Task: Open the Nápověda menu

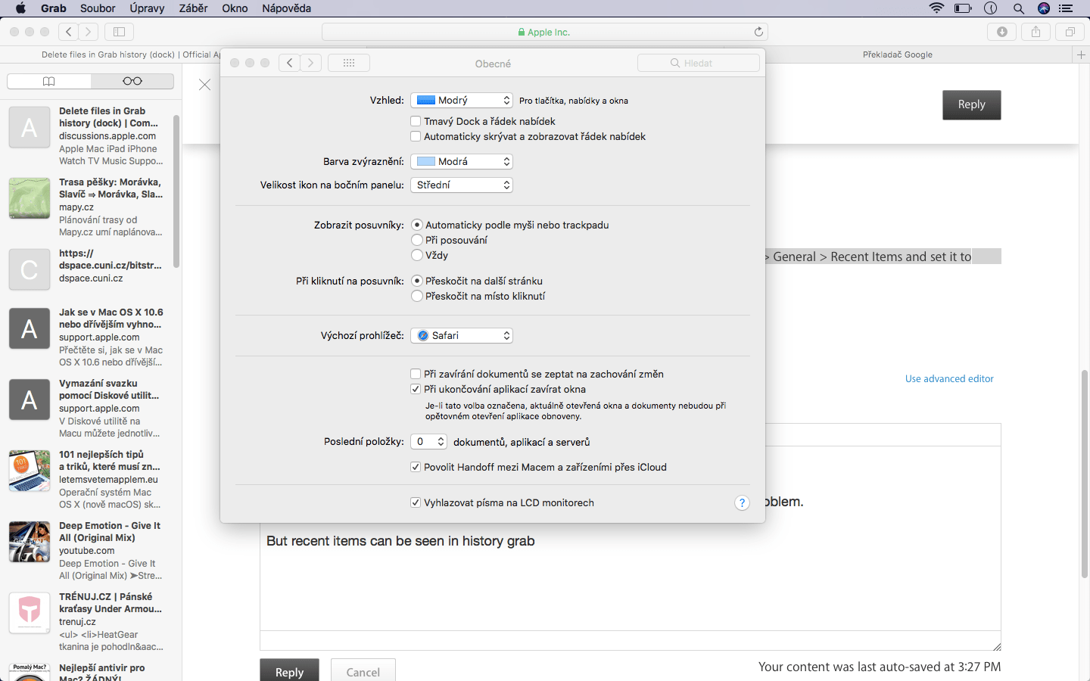Action: (287, 8)
